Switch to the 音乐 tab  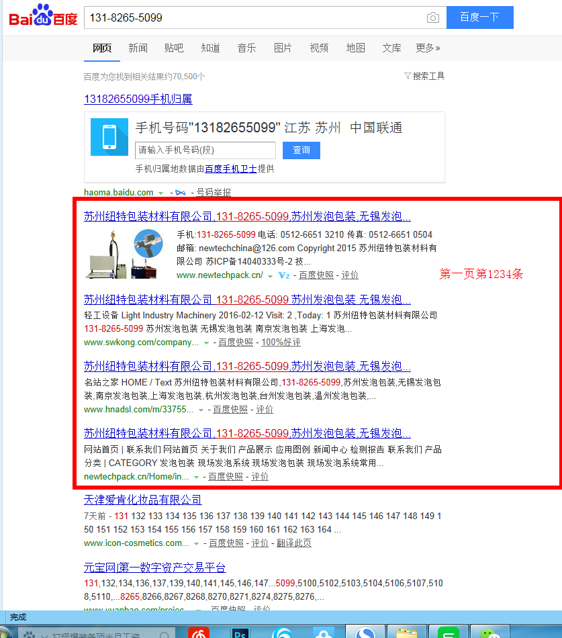pyautogui.click(x=246, y=48)
